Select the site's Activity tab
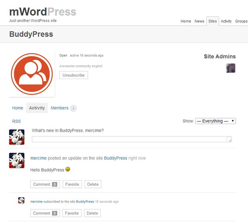 point(37,108)
